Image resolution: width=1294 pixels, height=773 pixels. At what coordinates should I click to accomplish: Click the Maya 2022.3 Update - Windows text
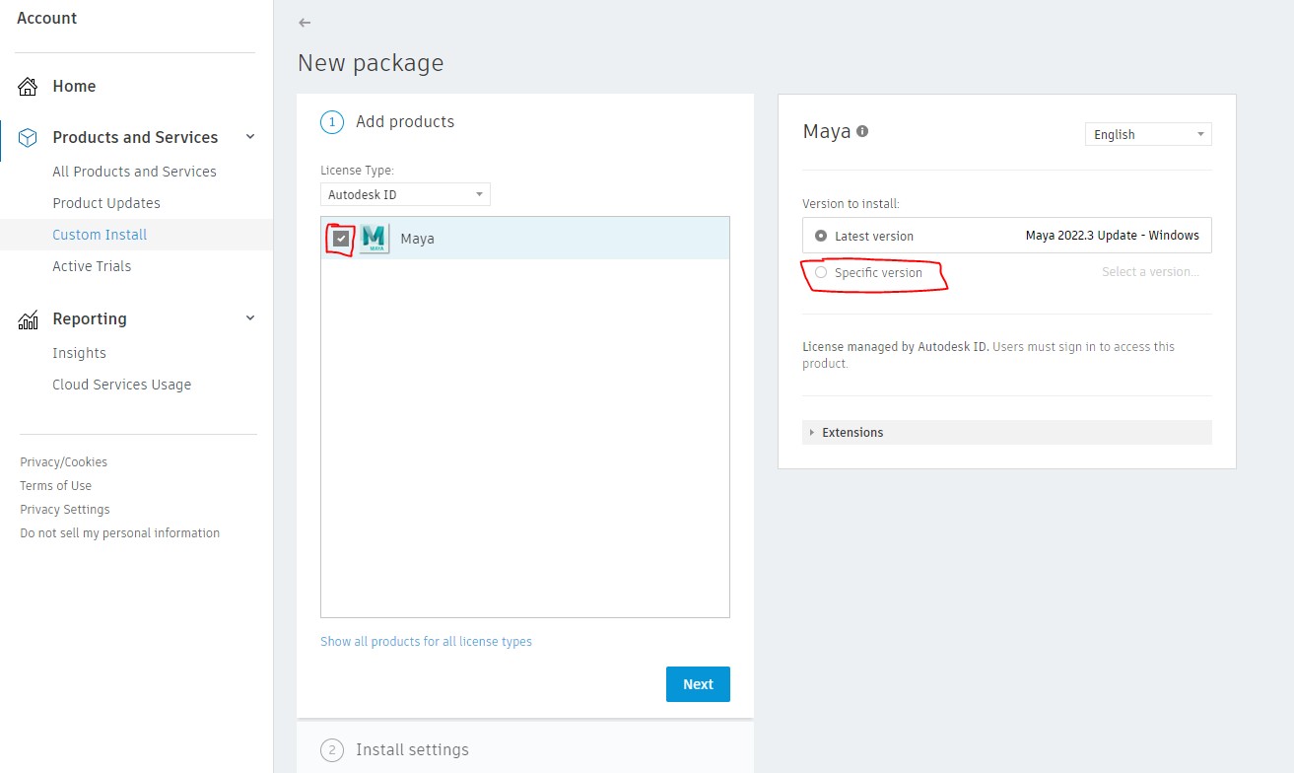1113,236
